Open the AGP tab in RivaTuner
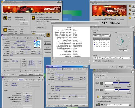Image resolution: width=135 pixels, height=108 pixels. (x=103, y=75)
